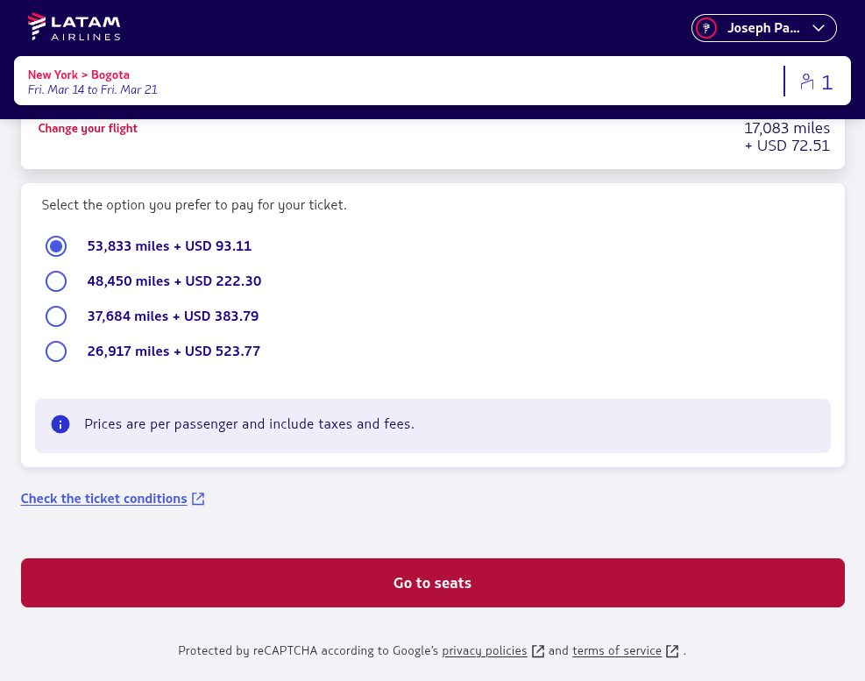Click the New York > Bogota route text
This screenshot has height=681, width=865.
78,74
